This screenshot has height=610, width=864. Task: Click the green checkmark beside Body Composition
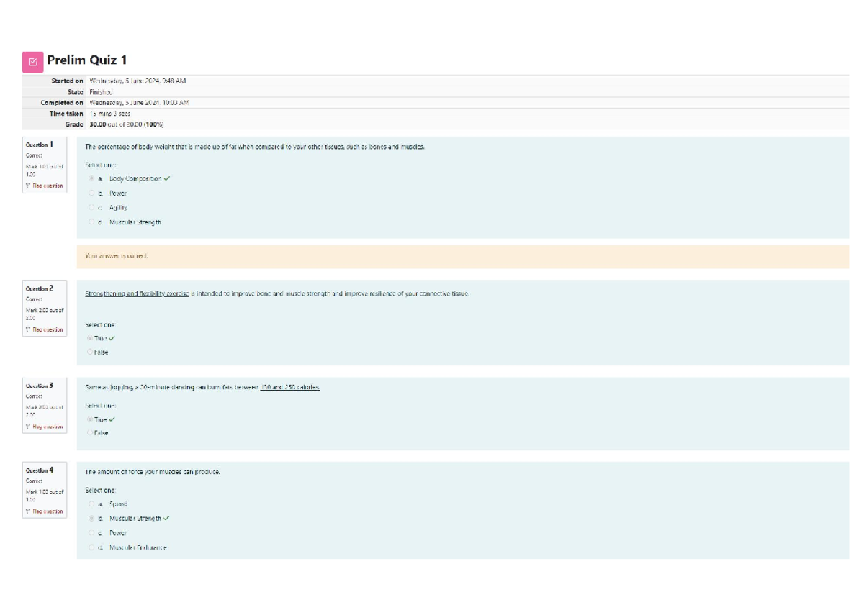tap(167, 178)
